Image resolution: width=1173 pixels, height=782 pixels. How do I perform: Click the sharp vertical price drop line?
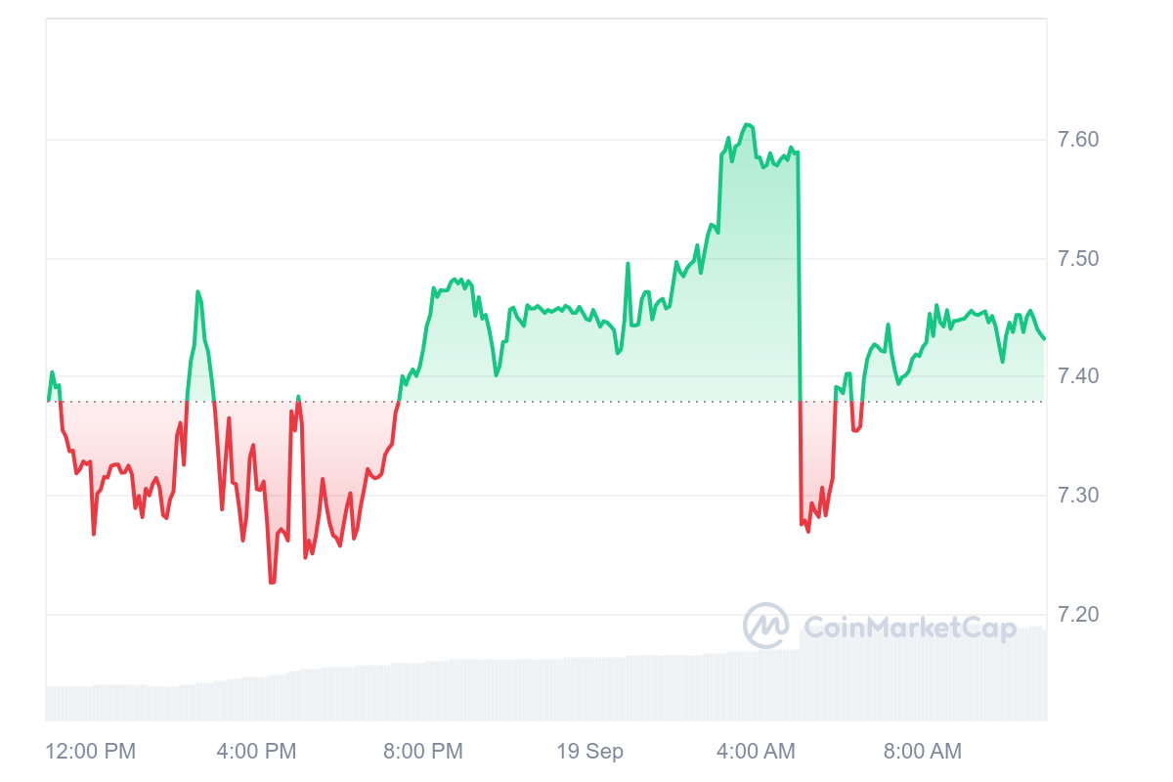point(800,332)
